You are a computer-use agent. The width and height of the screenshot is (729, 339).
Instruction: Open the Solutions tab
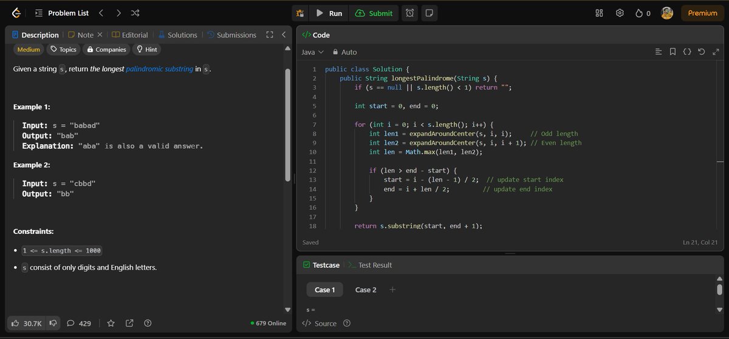tap(178, 35)
